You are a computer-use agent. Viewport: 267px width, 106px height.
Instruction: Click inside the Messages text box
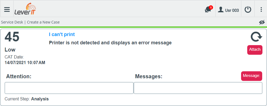point(198,88)
